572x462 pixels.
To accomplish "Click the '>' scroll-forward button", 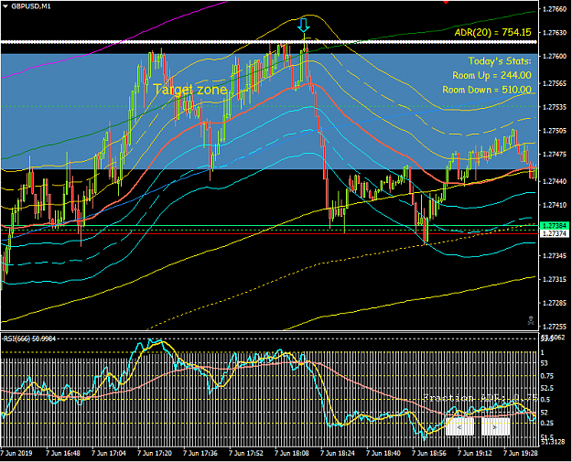I will tap(495, 426).
